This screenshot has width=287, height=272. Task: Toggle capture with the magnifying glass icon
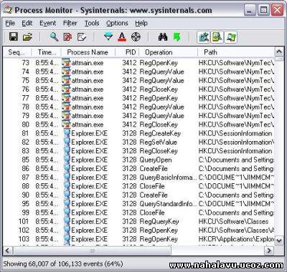55,37
